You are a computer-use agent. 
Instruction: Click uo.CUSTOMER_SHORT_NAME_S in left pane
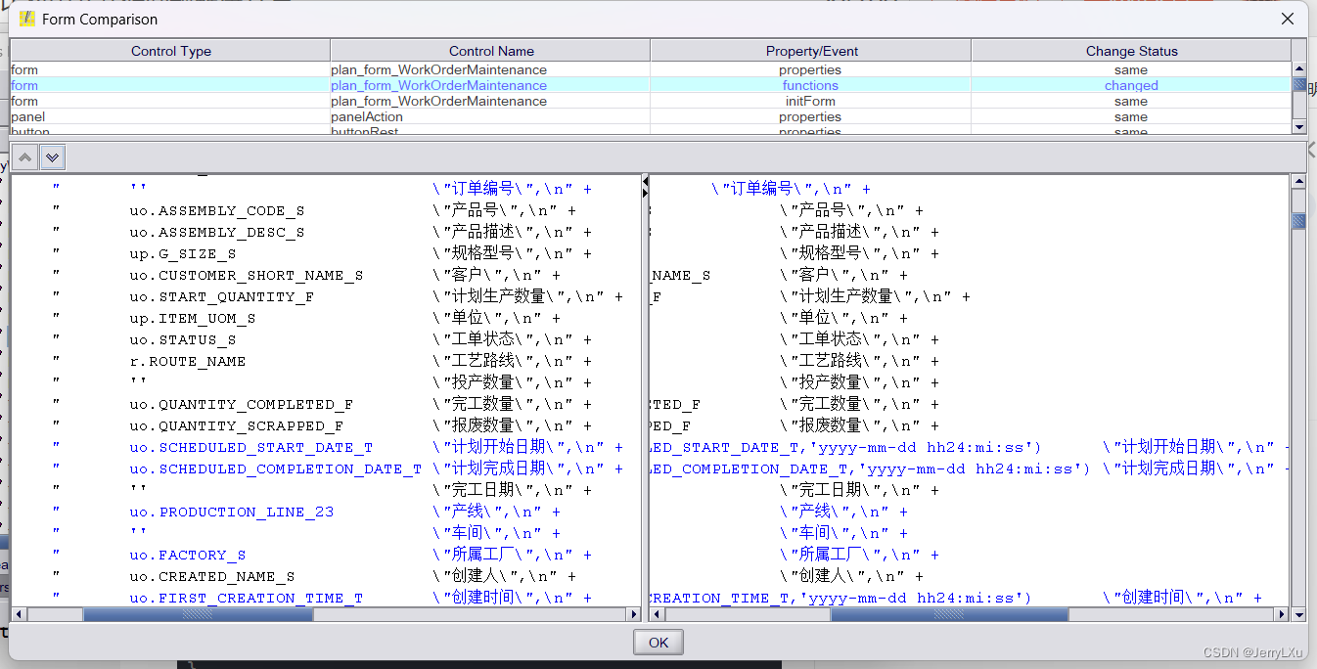click(247, 276)
